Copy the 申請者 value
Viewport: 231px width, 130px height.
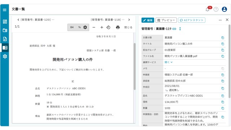(223, 75)
